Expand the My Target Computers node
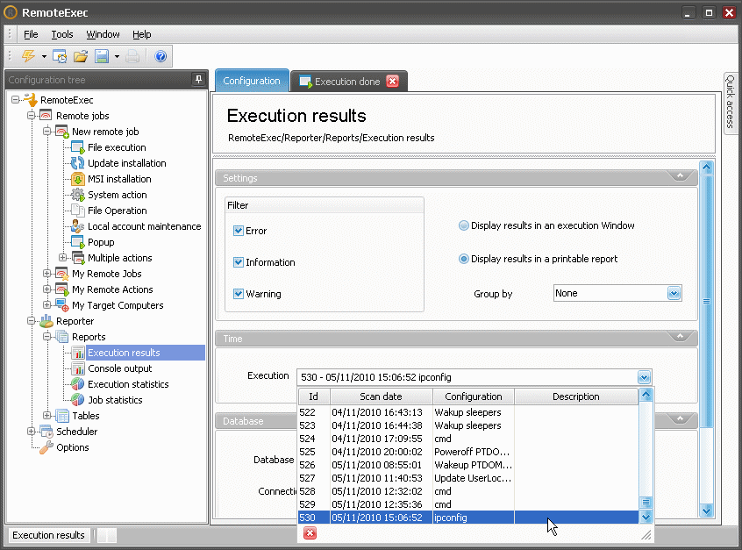The width and height of the screenshot is (742, 550). pyautogui.click(x=46, y=304)
